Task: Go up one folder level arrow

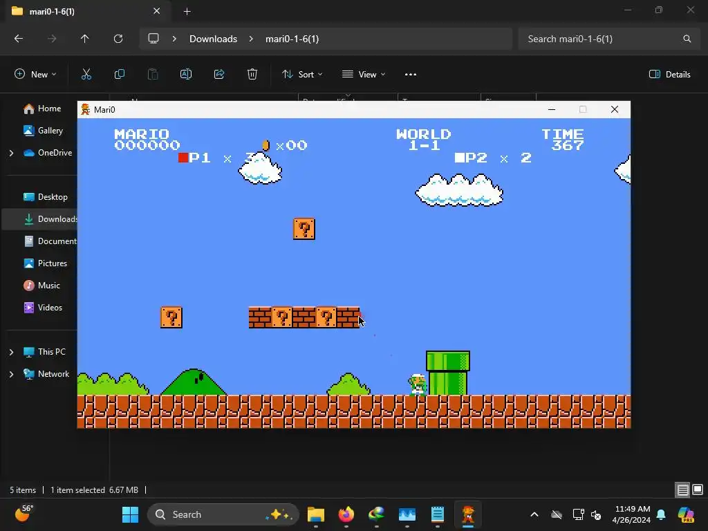Action: coord(84,39)
